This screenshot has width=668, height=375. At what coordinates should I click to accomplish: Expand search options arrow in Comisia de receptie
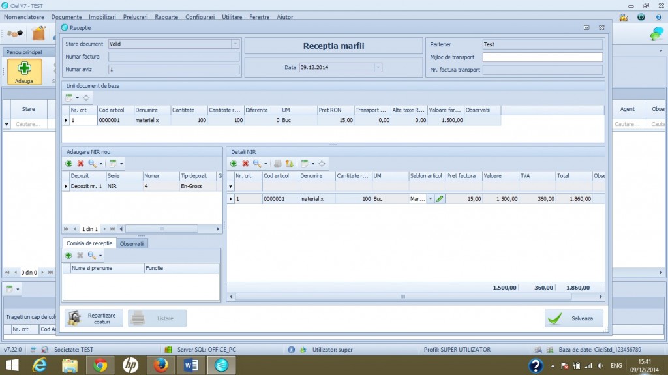(x=100, y=256)
